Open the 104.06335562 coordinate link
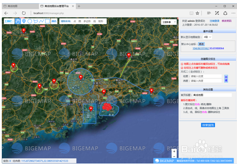Screen dimensions: 237x165 [x=201, y=49]
